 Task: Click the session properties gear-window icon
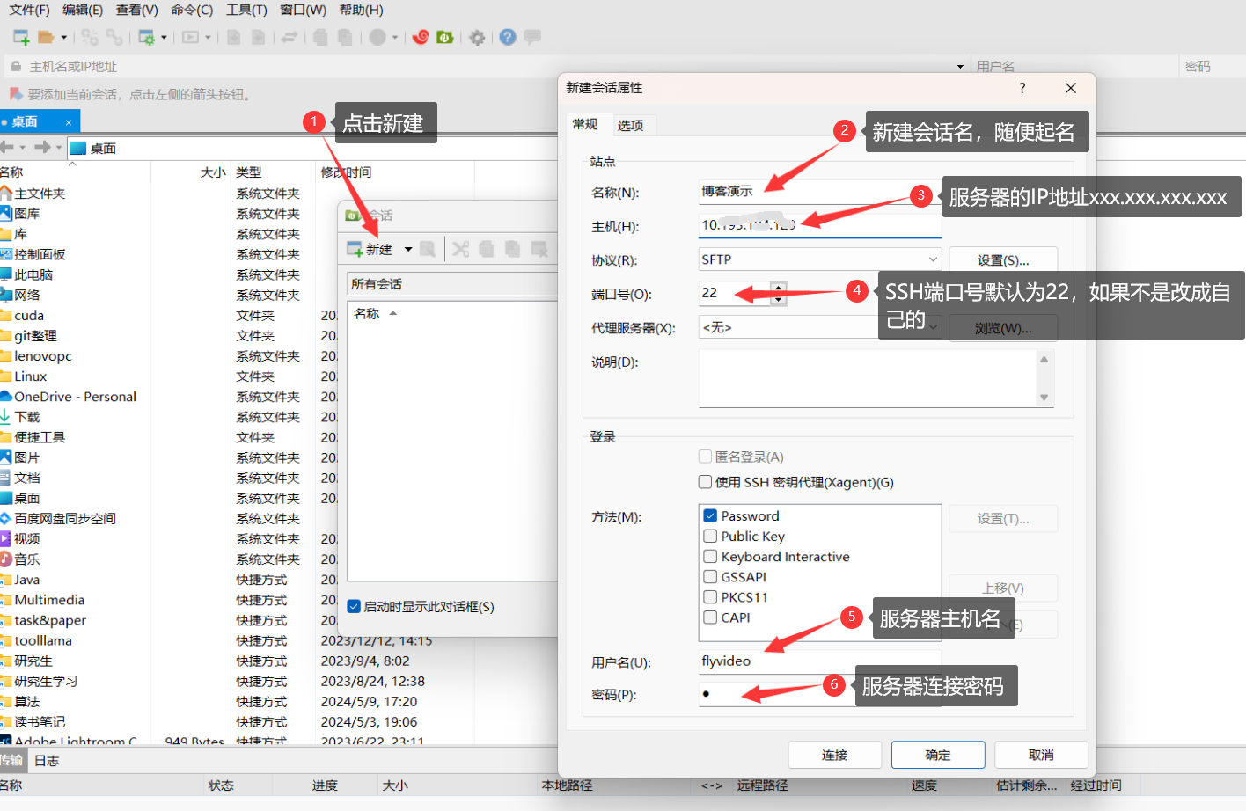click(146, 37)
